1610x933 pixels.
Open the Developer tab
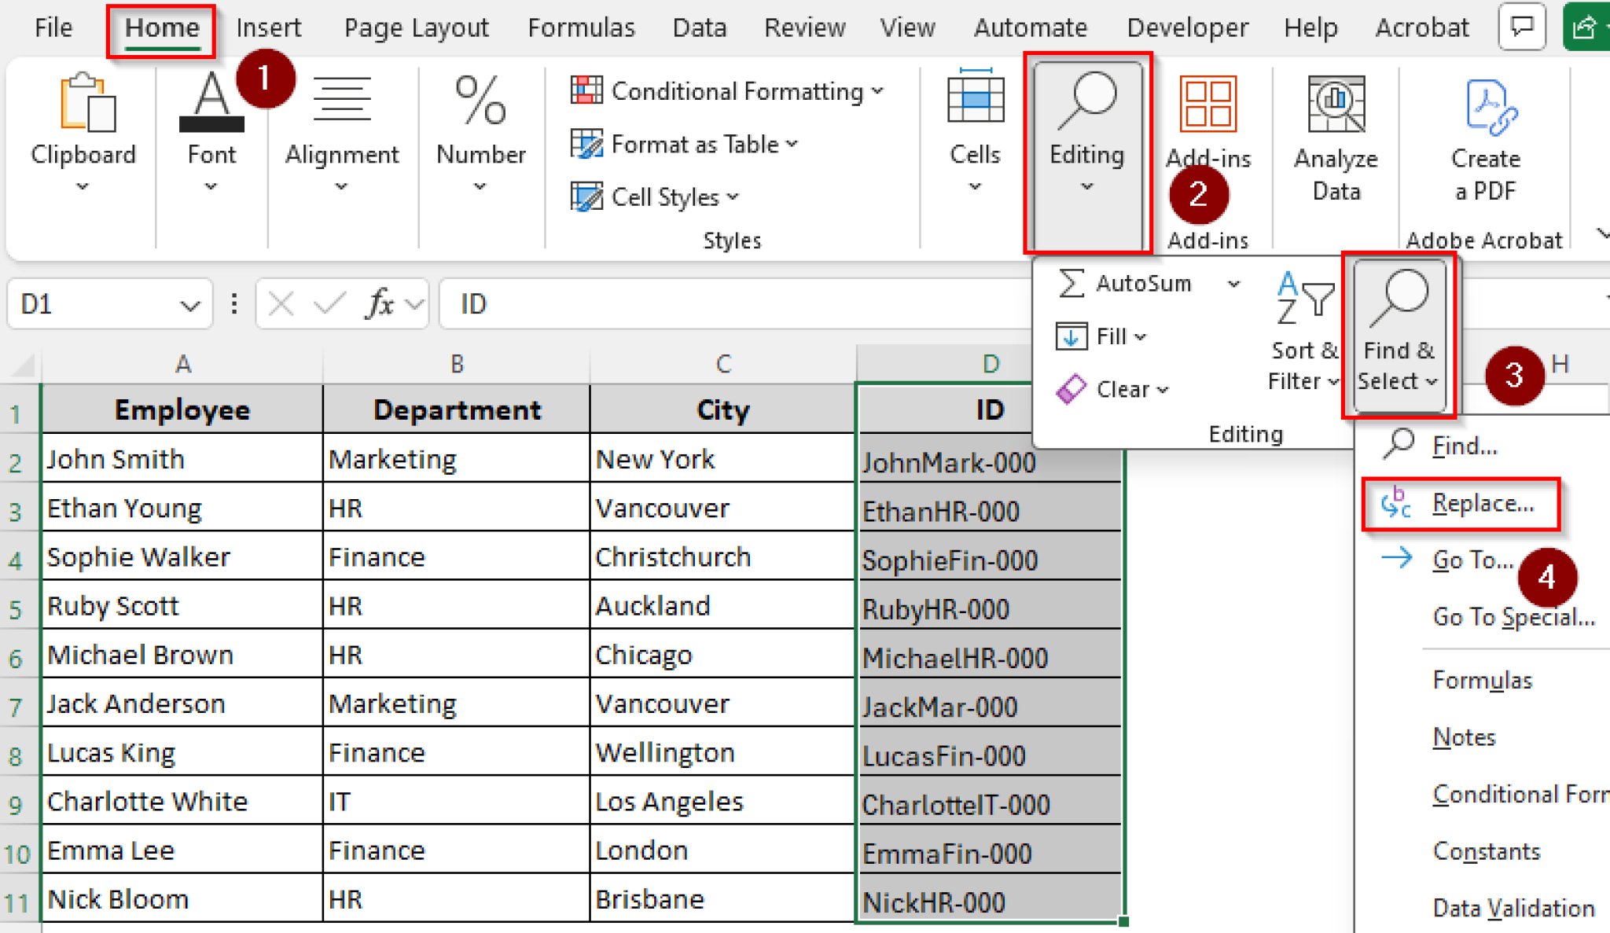1187,27
